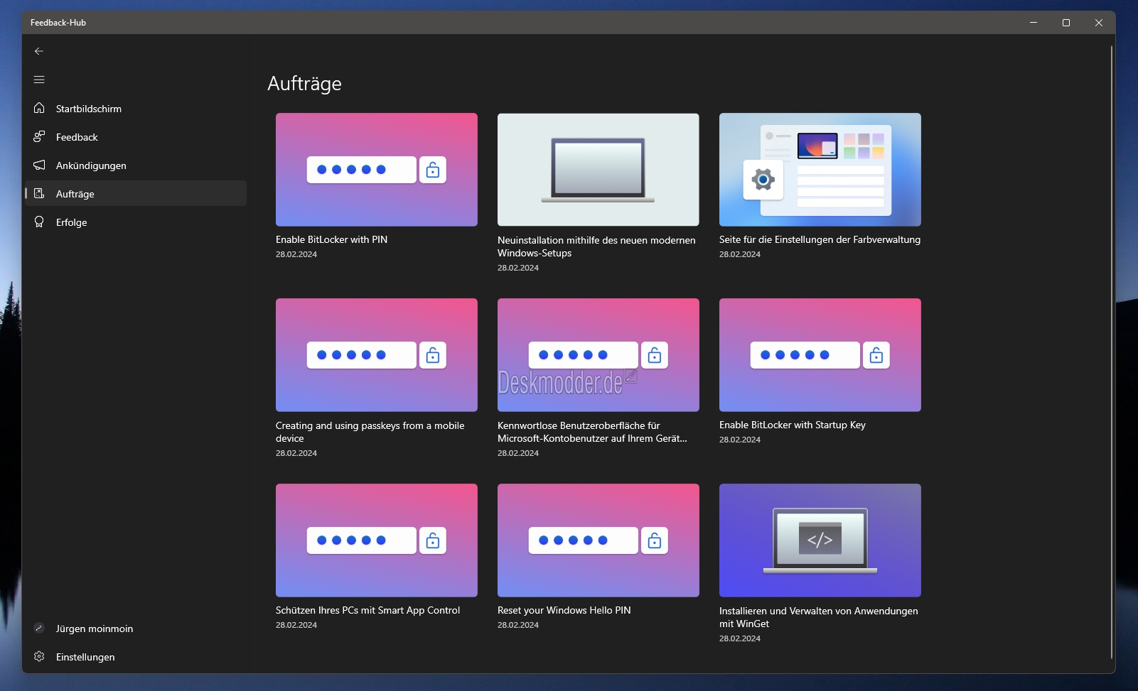Image resolution: width=1138 pixels, height=691 pixels.
Task: Click the Erfolge badge icon
Action: click(x=39, y=222)
